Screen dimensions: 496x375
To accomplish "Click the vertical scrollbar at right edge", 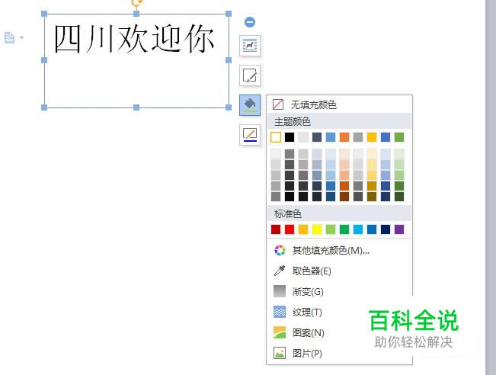I will 491,187.
